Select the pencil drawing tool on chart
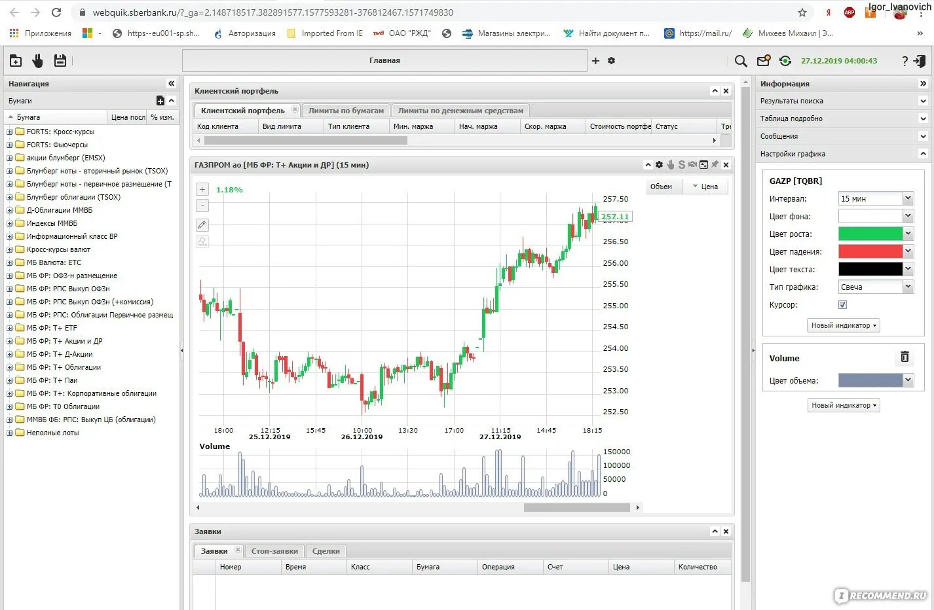Viewport: 934px width, 610px height. (x=202, y=224)
